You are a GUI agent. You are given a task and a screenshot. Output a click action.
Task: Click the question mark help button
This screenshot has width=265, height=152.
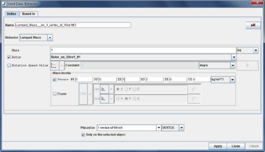point(247,65)
